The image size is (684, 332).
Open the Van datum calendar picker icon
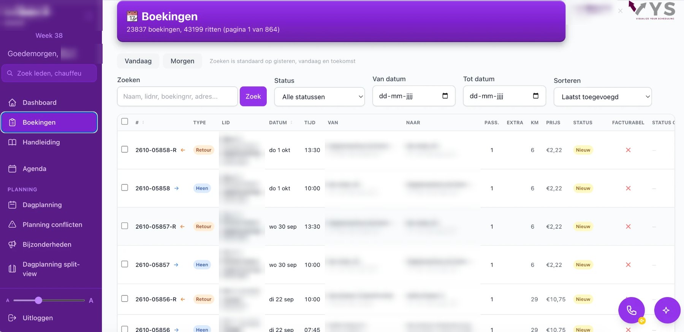pyautogui.click(x=445, y=96)
